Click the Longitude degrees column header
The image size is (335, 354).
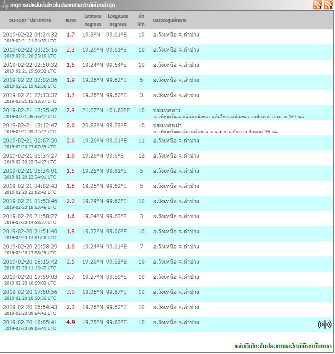point(118,20)
